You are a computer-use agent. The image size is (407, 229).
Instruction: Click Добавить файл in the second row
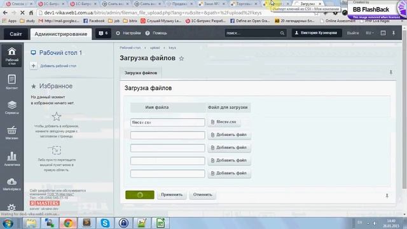pos(229,135)
